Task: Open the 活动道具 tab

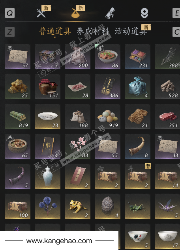Action: [131, 31]
